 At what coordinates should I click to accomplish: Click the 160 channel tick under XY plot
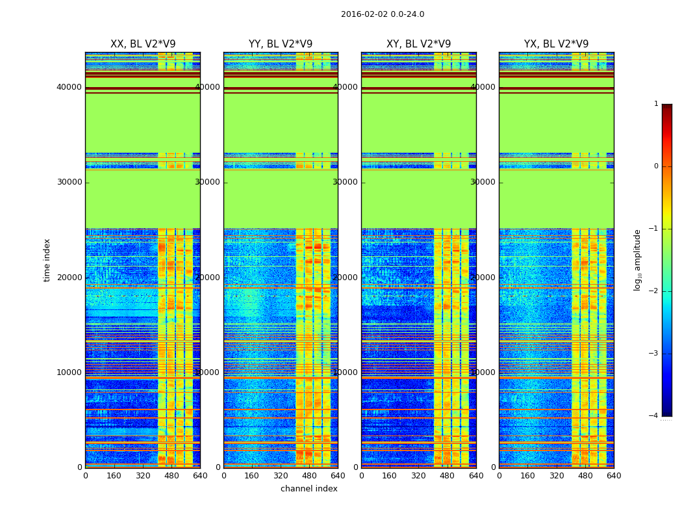click(x=389, y=476)
